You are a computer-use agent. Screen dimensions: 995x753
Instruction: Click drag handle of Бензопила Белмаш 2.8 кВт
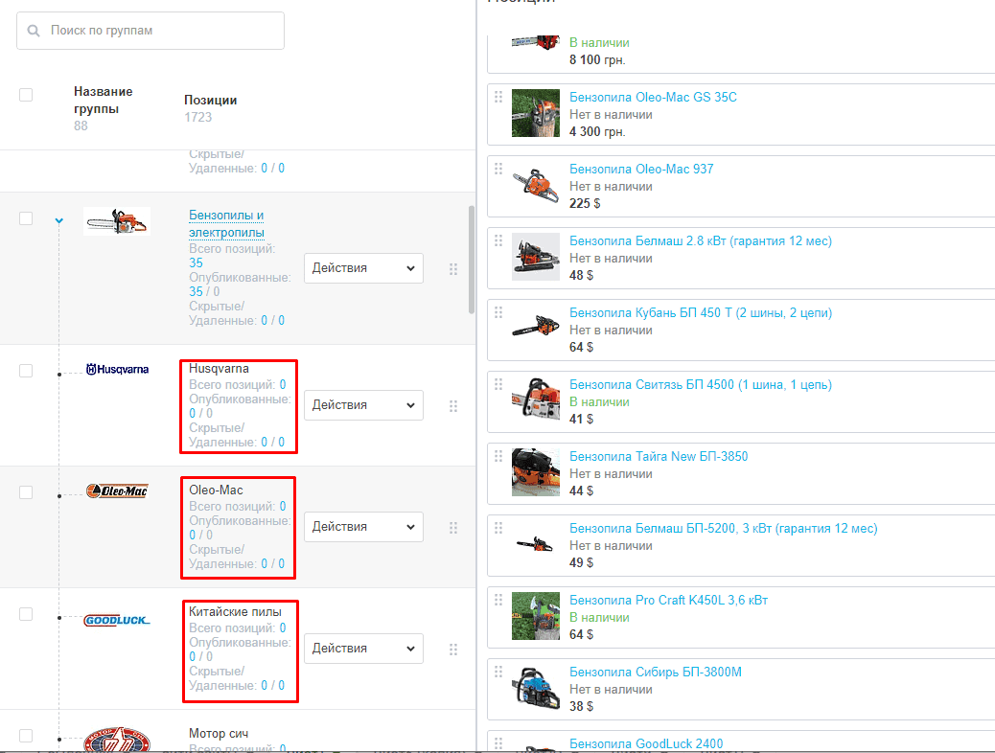coord(498,240)
